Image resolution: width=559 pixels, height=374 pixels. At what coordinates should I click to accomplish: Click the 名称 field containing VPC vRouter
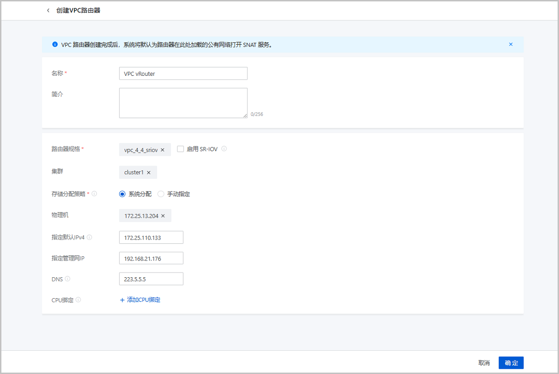coord(183,73)
